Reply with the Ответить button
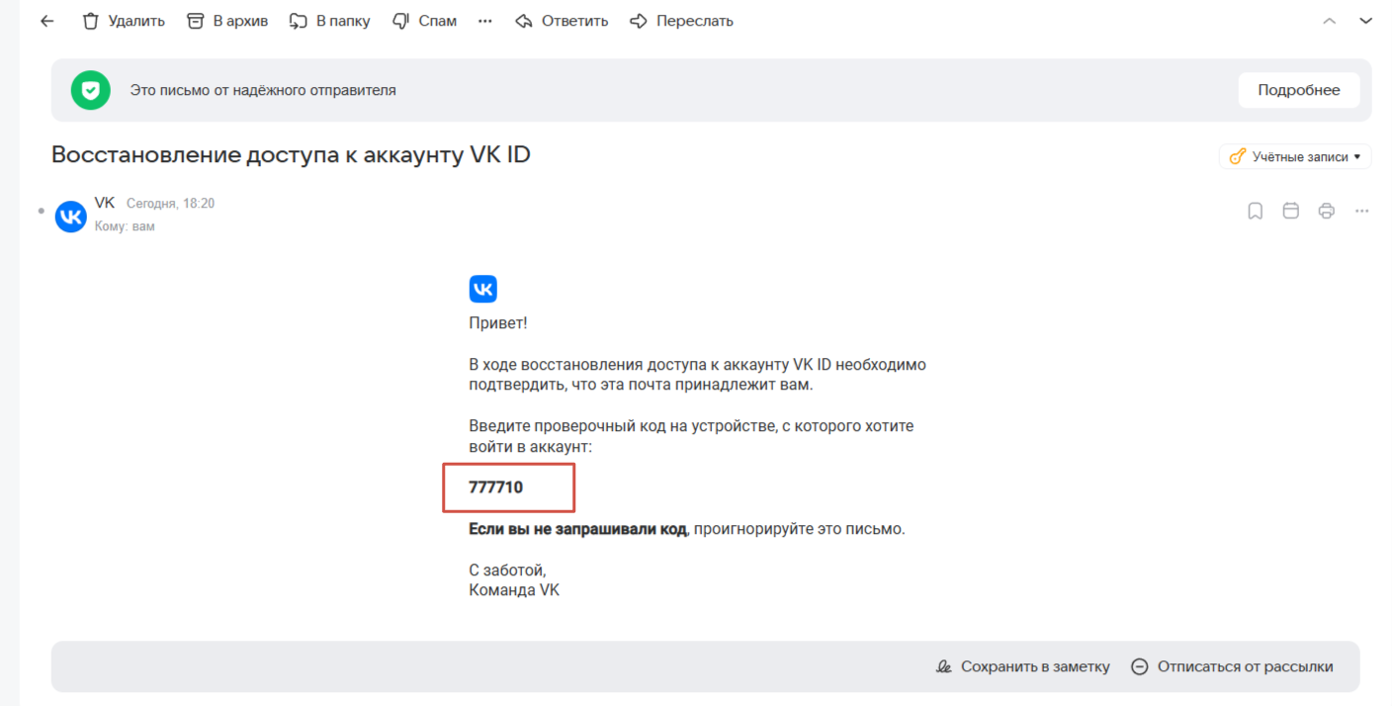 point(562,21)
